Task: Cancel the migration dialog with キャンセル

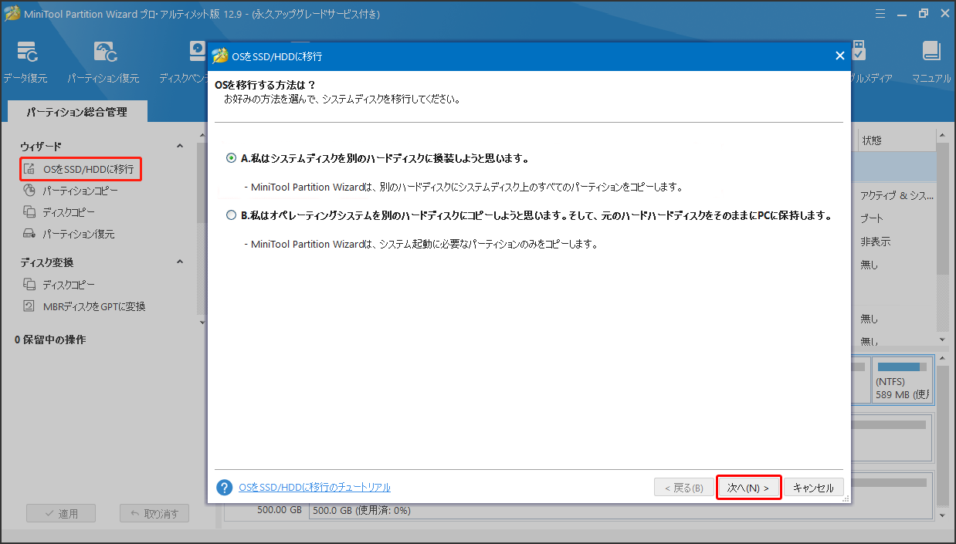Action: pyautogui.click(x=814, y=487)
